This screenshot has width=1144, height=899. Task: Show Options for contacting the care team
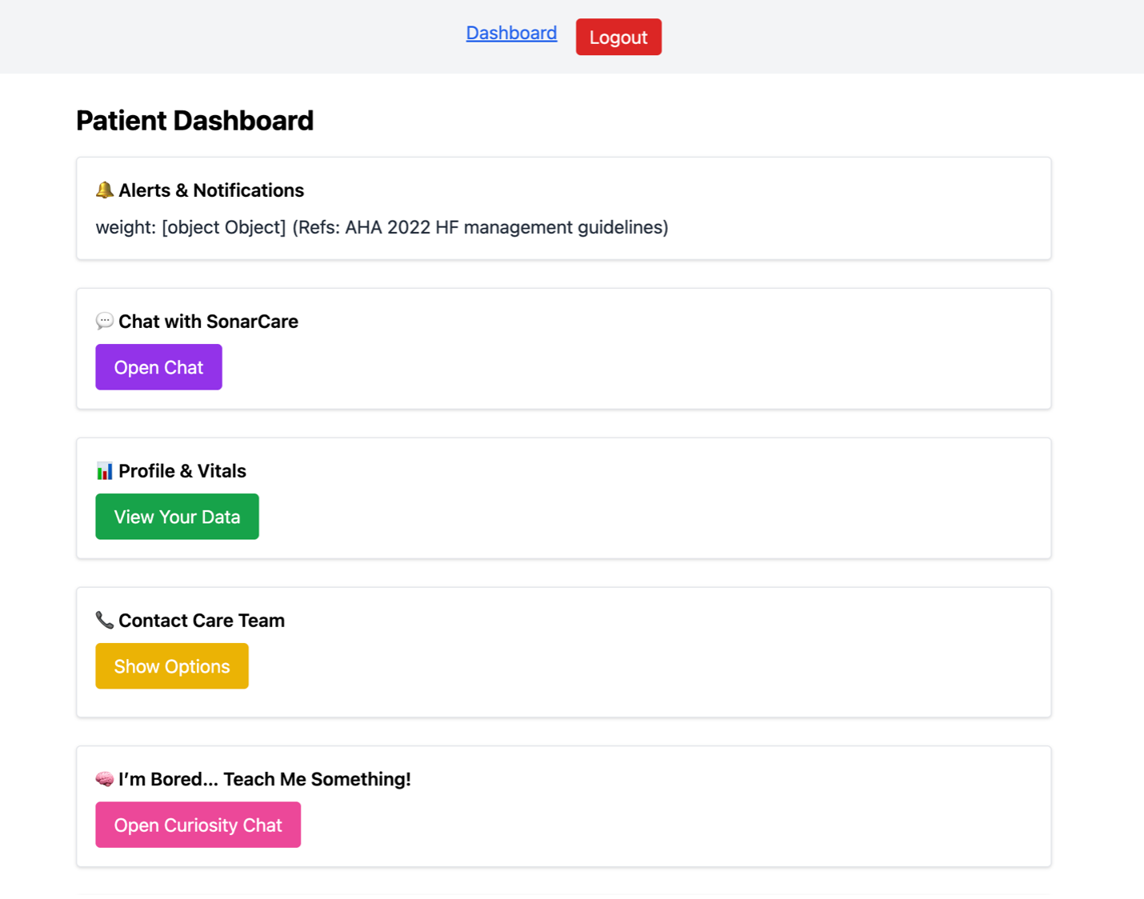coord(172,666)
